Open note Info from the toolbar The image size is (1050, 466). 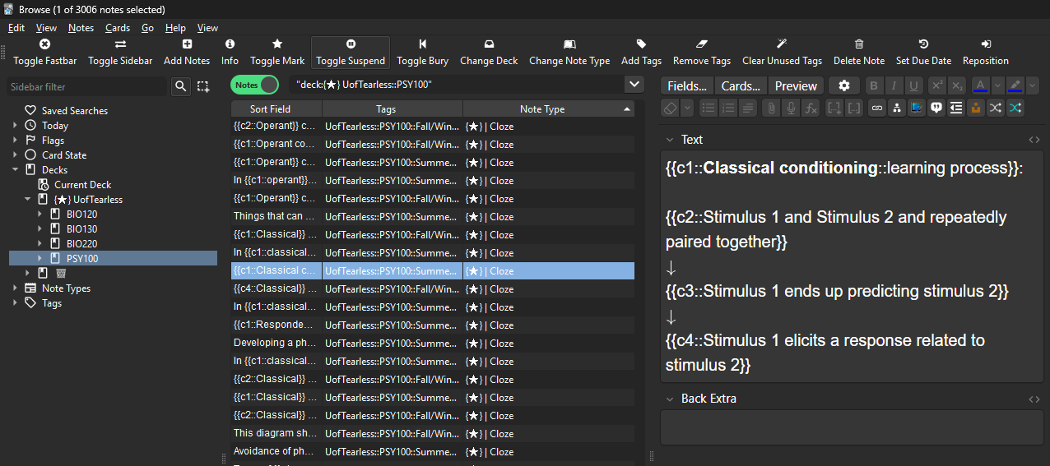click(230, 53)
